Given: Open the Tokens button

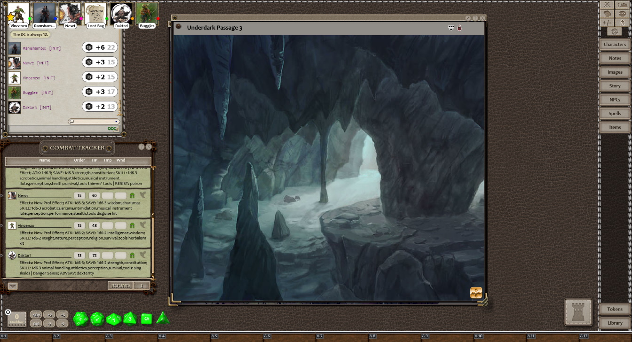Looking at the screenshot, I should (615, 309).
